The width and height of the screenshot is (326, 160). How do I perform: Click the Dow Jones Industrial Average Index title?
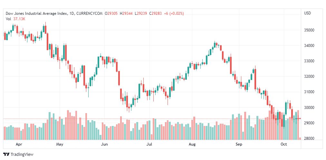click(37, 13)
